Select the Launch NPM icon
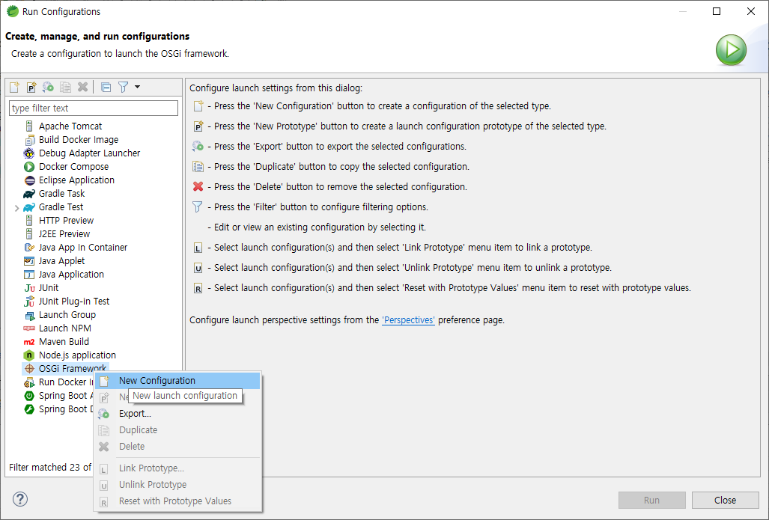This screenshot has width=769, height=520. (29, 328)
